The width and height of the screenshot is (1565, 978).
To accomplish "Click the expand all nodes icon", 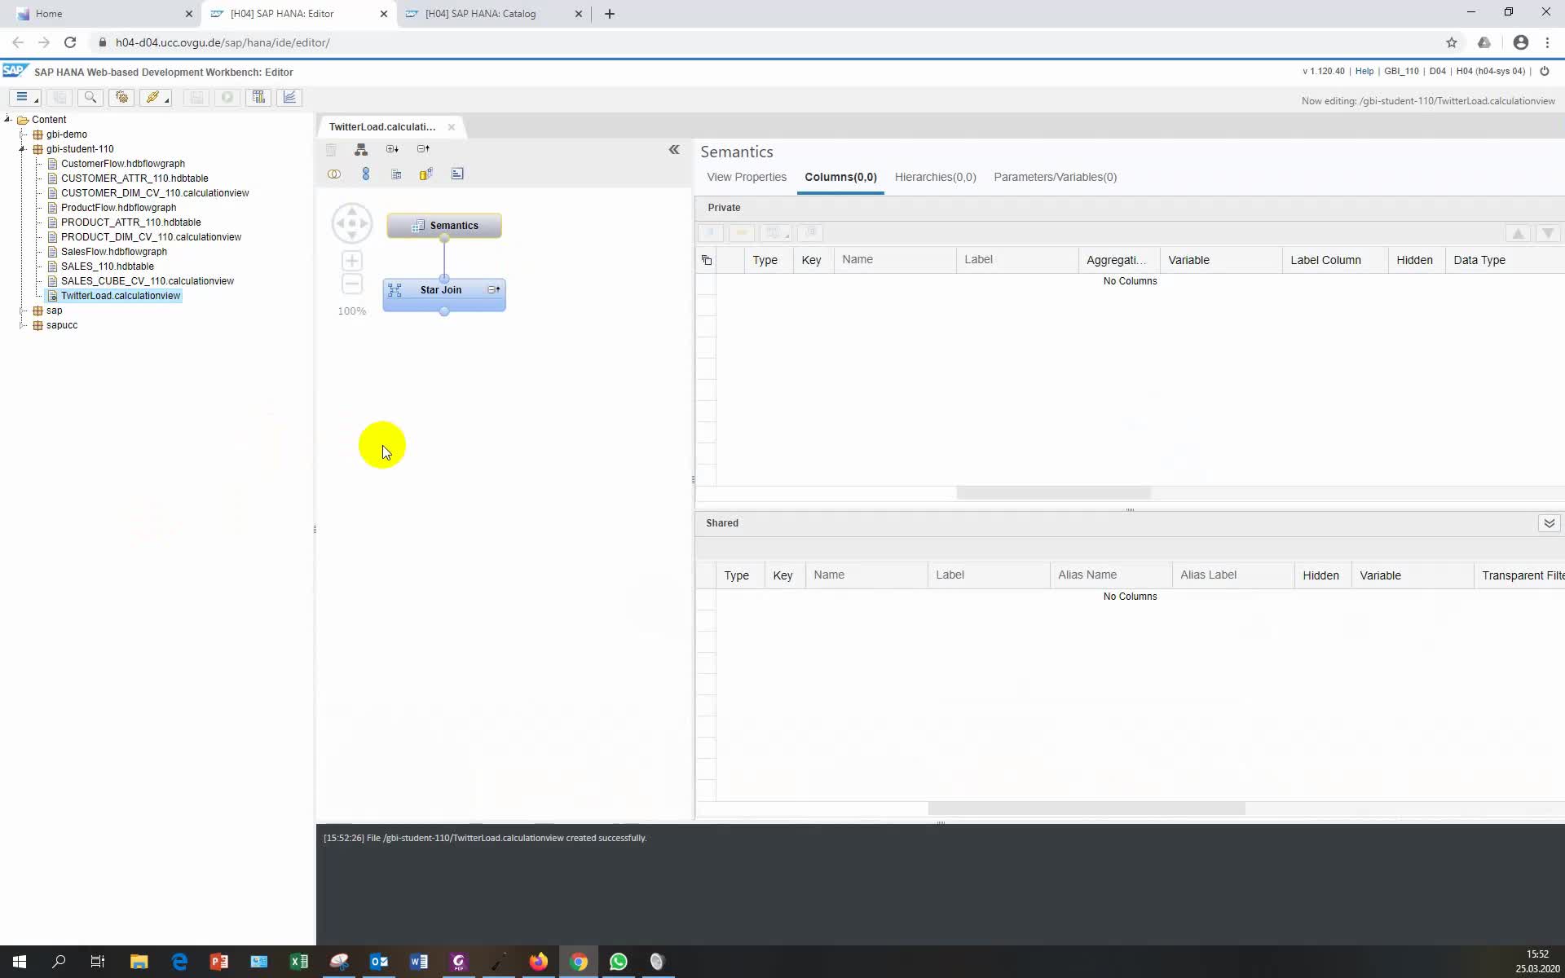I will pos(392,149).
